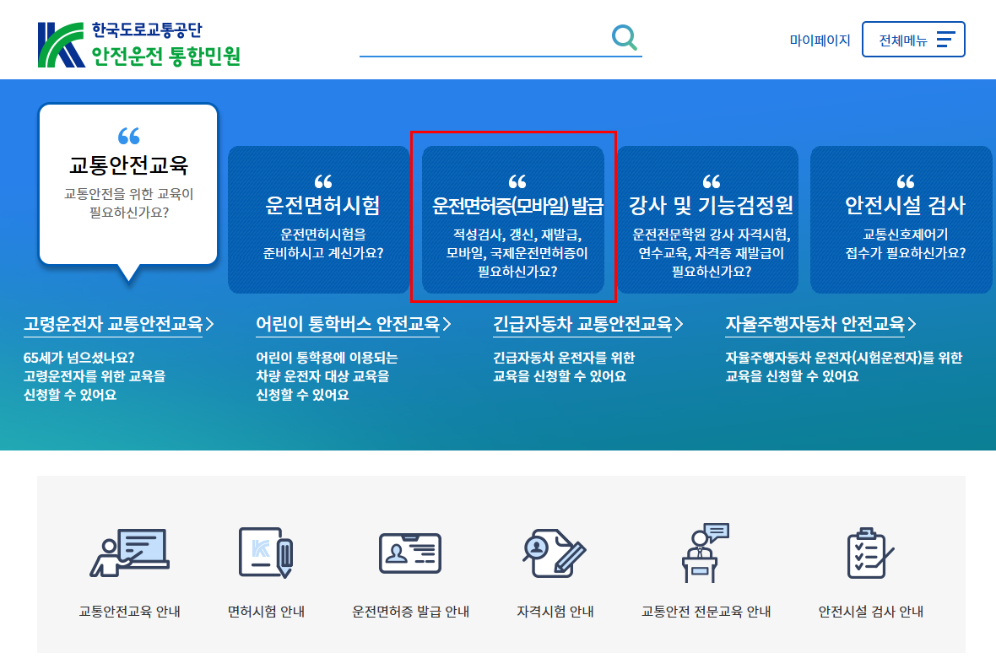This screenshot has width=996, height=669.
Task: Select the 강사 및 기능검정원 card
Action: pos(709,219)
